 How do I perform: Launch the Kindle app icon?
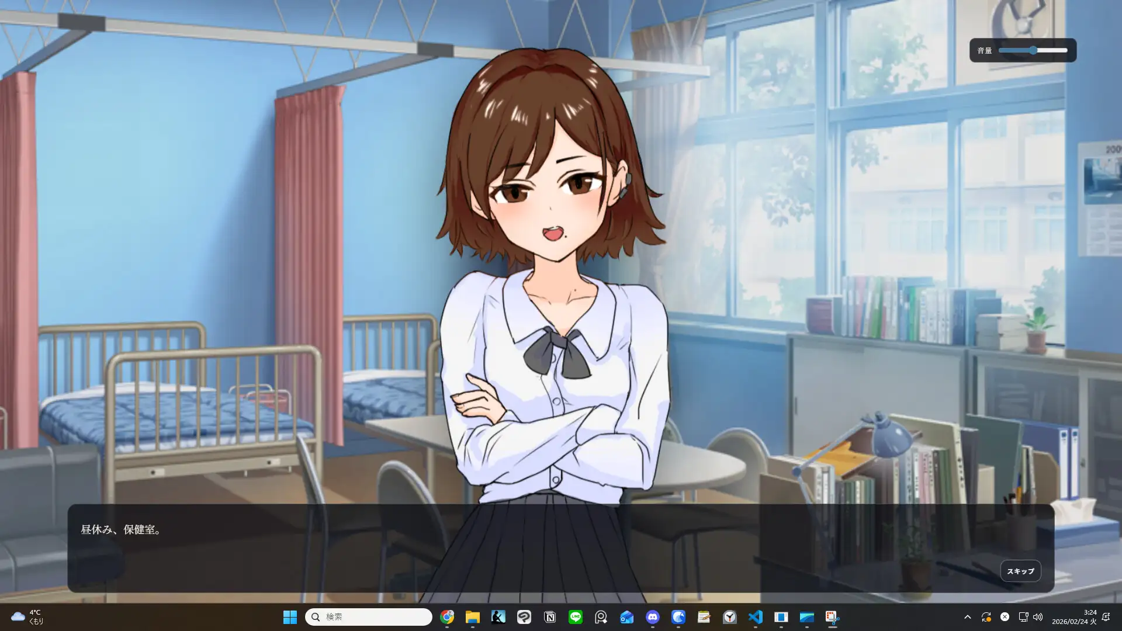498,617
